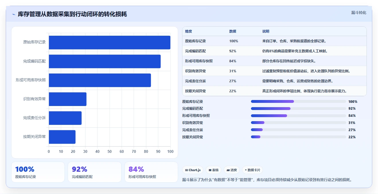Click the 31% value in the progress list

(352, 123)
